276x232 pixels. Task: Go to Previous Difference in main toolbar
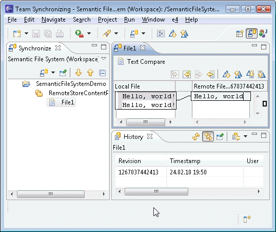[184, 33]
